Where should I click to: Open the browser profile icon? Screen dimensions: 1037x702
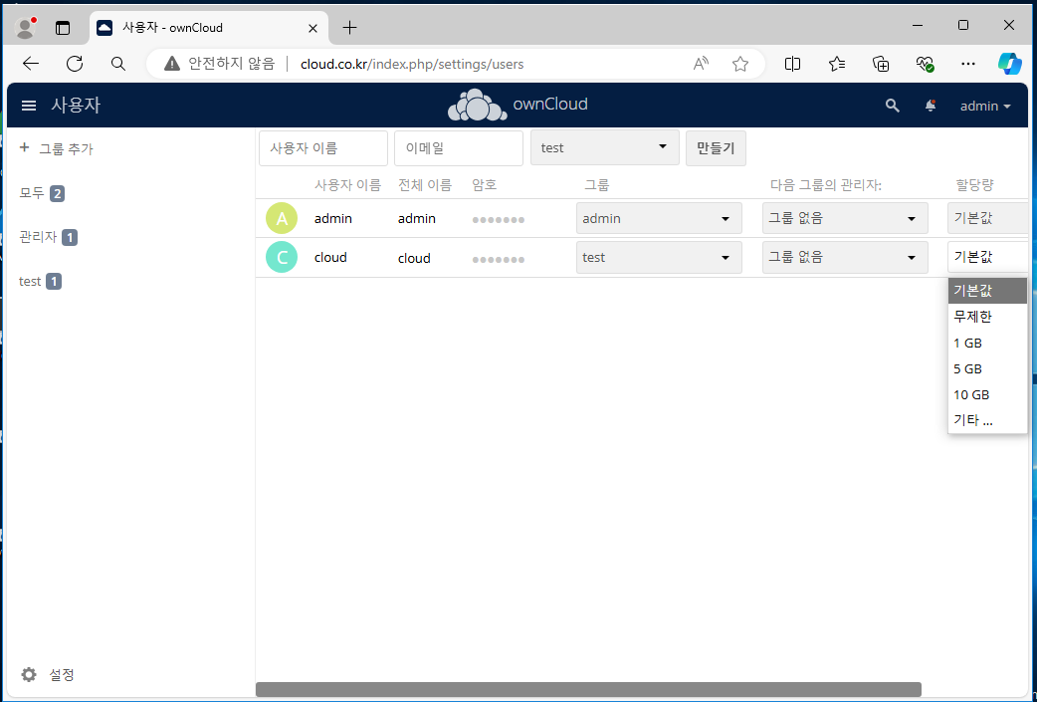click(x=26, y=27)
